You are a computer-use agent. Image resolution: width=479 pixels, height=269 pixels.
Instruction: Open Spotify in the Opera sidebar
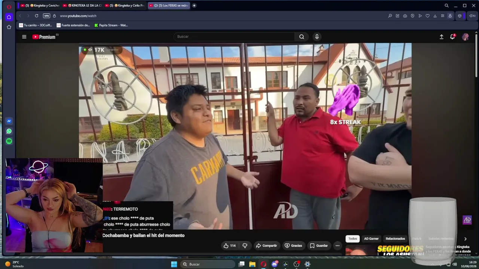(x=9, y=141)
